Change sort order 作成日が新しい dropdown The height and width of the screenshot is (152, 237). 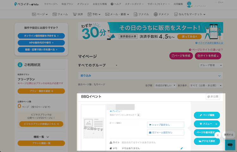tap(165, 86)
